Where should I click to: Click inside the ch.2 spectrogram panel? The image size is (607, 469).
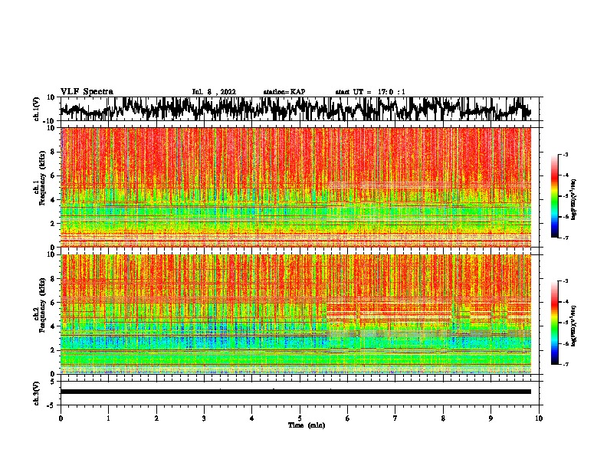click(x=296, y=314)
